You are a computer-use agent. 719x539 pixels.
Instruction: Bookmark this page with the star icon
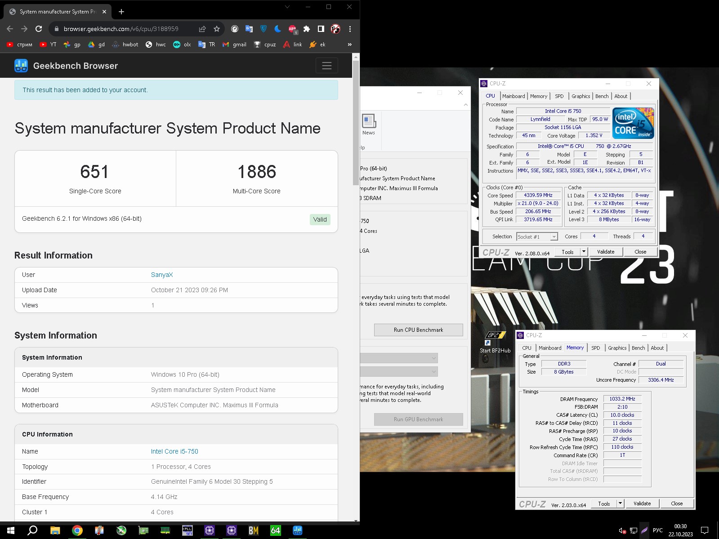click(x=217, y=29)
